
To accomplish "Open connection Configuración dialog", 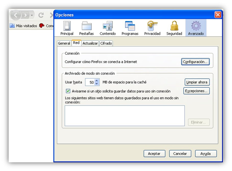I will point(195,62).
